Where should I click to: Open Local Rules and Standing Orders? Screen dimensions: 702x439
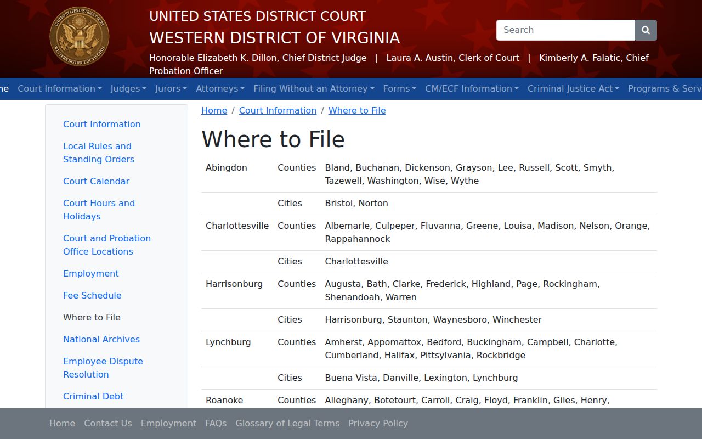(99, 153)
